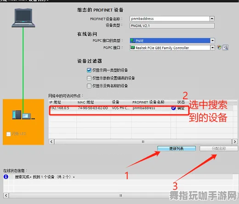The width and height of the screenshot is (239, 204).
Task: Click the device list horizontal scrollbar thumb
Action: (x=143, y=142)
